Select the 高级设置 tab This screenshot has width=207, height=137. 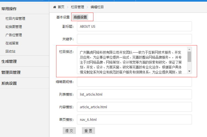80,17
